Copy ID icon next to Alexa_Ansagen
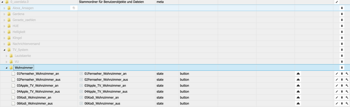The image size is (350, 107). pos(73,8)
